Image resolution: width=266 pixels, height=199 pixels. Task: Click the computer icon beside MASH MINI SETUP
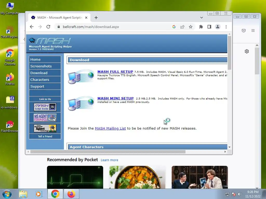[x=81, y=103]
